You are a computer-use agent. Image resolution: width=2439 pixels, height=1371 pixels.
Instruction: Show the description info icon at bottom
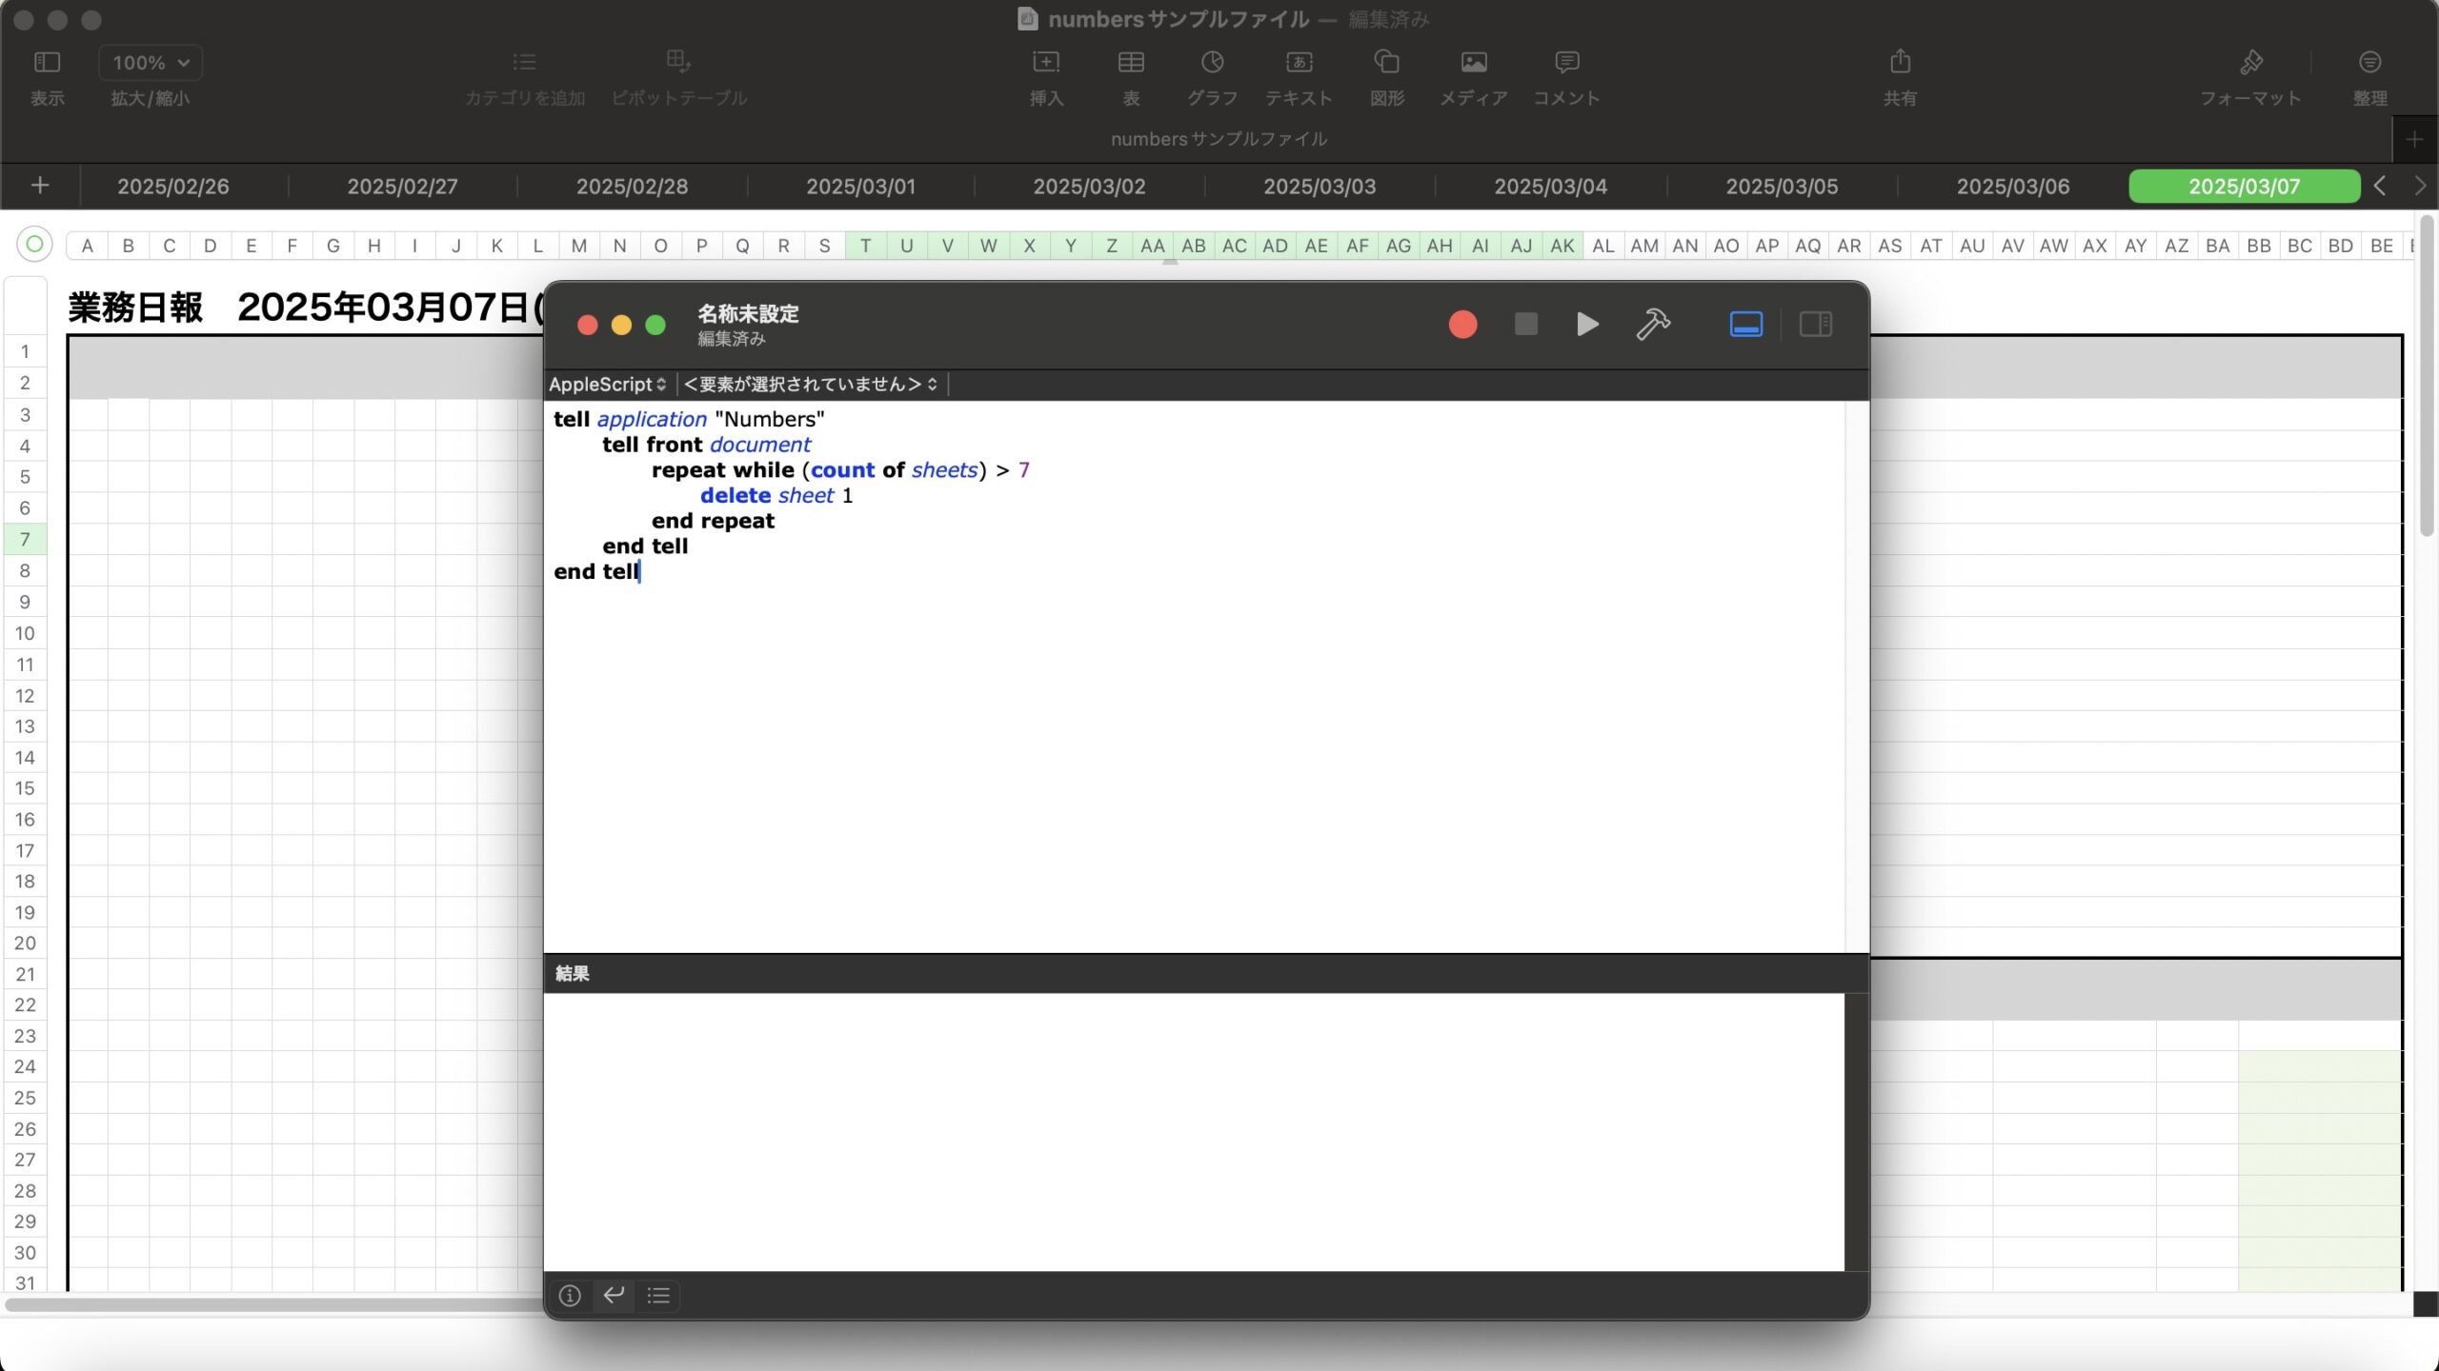(570, 1296)
